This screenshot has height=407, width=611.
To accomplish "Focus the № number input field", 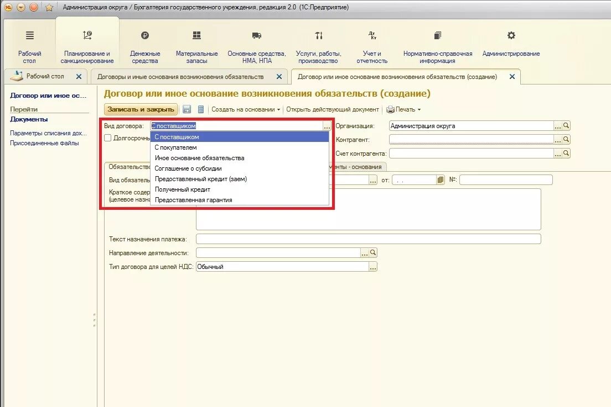I will pyautogui.click(x=506, y=180).
